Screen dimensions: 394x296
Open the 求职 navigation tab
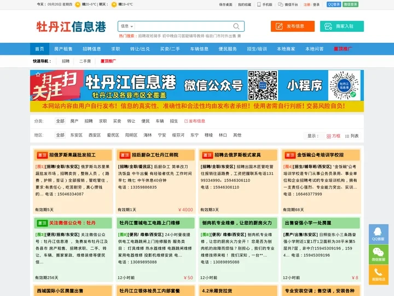(x=115, y=49)
